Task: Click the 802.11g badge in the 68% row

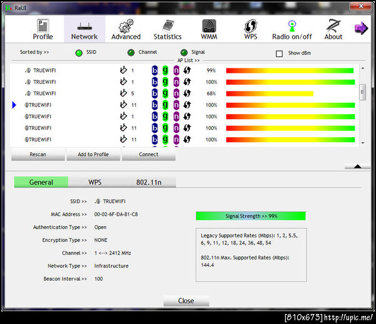Action: (165, 93)
